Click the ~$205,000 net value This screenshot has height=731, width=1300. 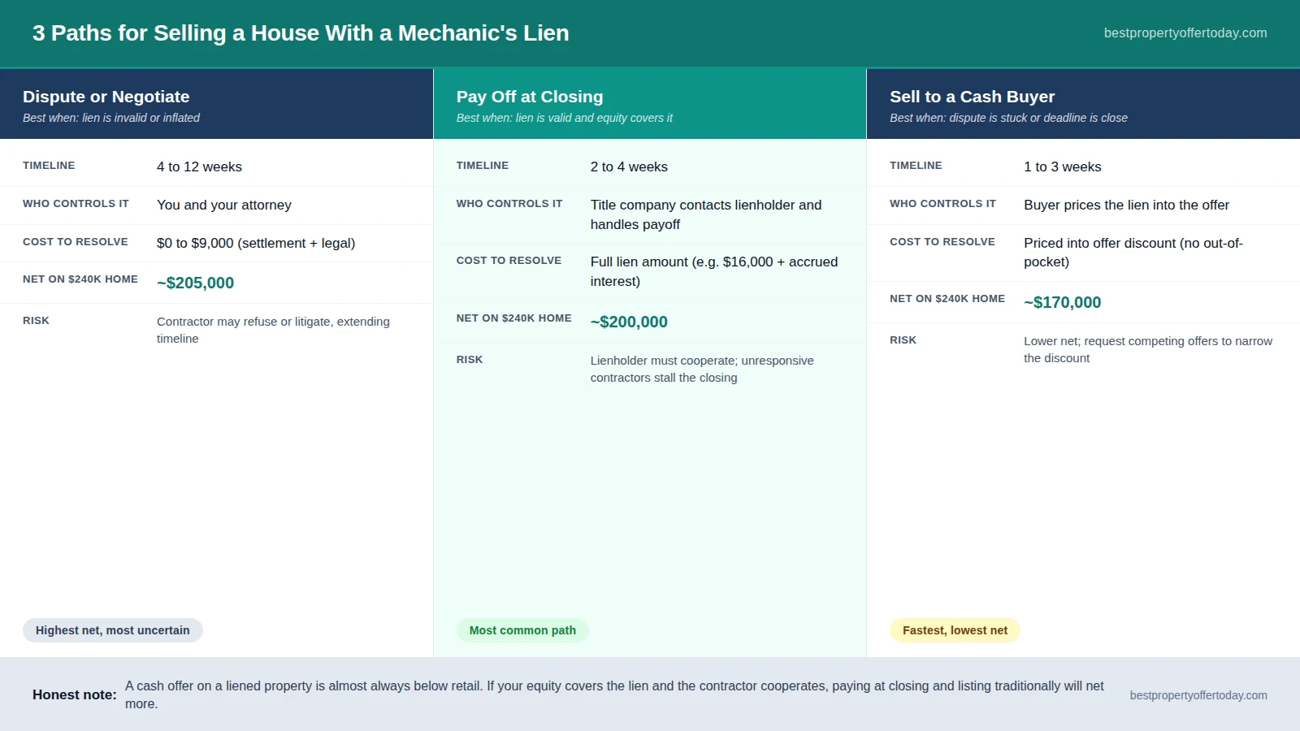coord(195,283)
